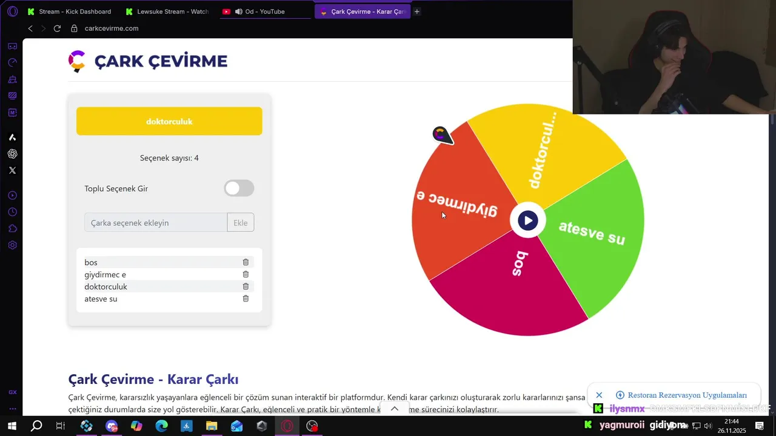Open the History clock icon in sidebar

[x=12, y=212]
